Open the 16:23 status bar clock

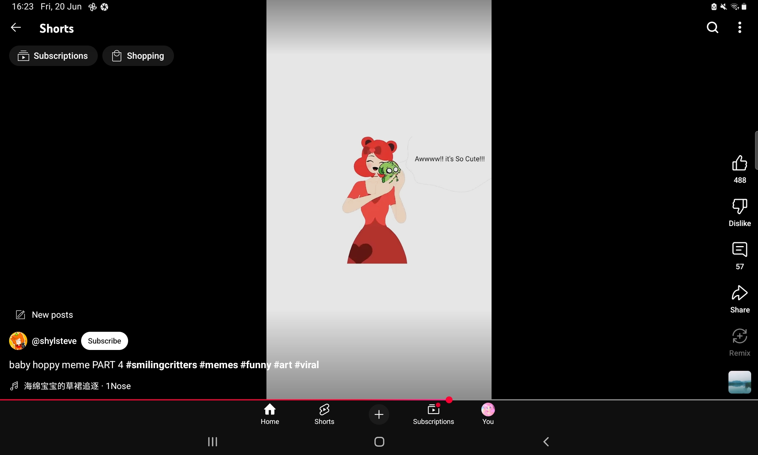(23, 7)
